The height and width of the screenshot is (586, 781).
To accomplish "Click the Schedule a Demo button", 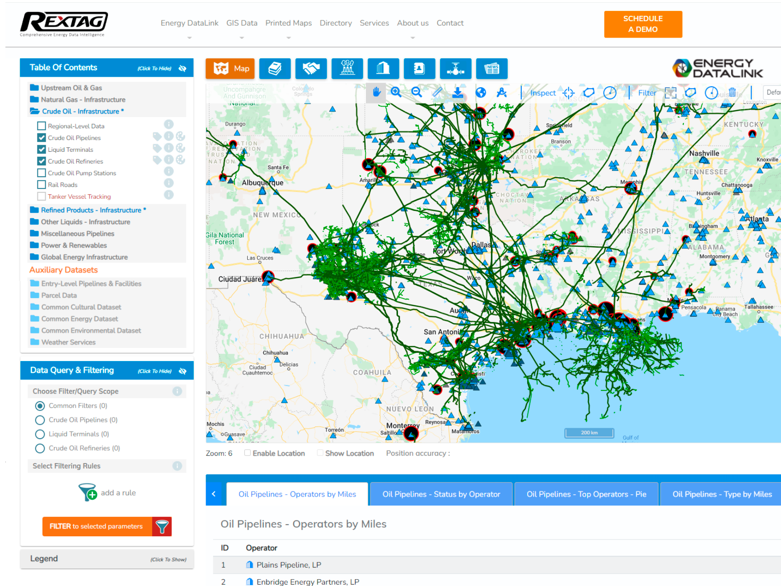I will [x=643, y=24].
